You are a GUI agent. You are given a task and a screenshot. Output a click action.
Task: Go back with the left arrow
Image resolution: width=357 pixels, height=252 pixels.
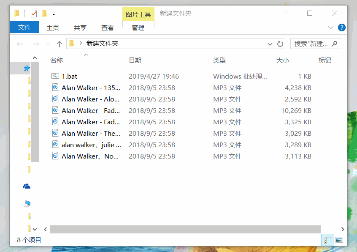tap(20, 44)
